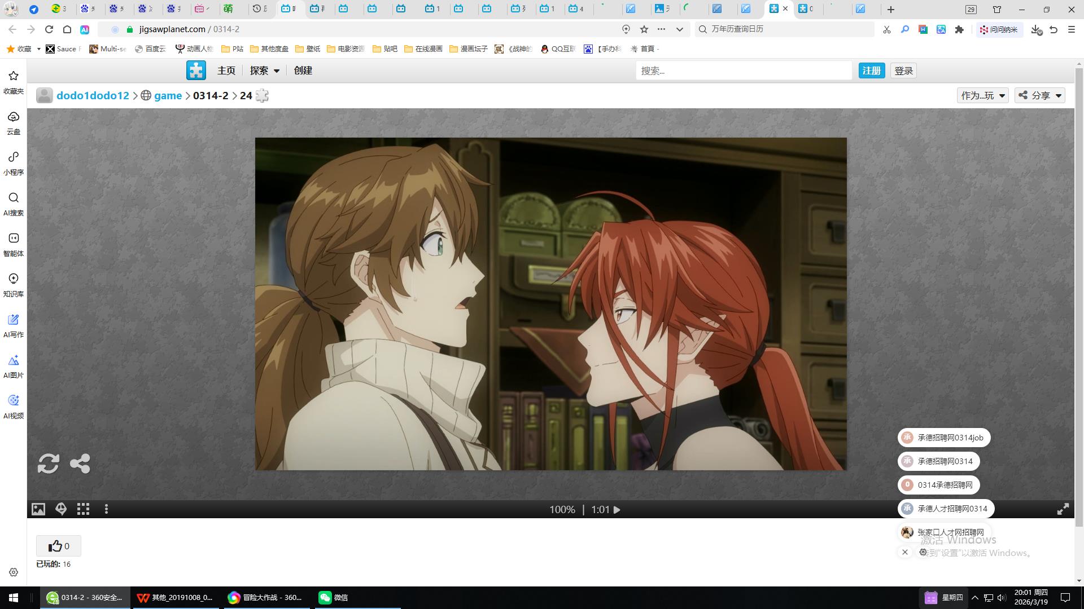
Task: Go to 主页 in the navigation bar
Action: [226, 70]
